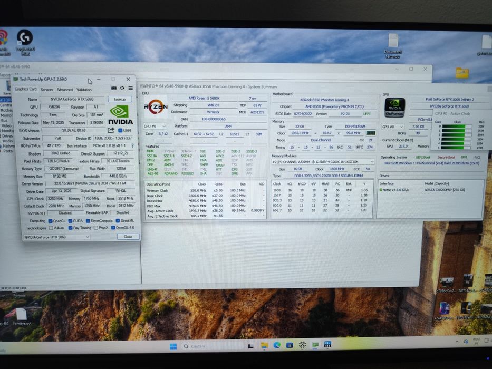Click the green NVMe drive status icon
This screenshot has width=492, height=369.
click(381, 190)
